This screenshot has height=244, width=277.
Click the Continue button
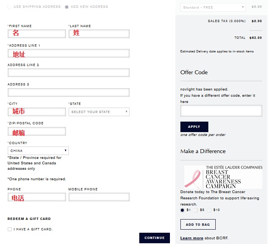click(154, 238)
